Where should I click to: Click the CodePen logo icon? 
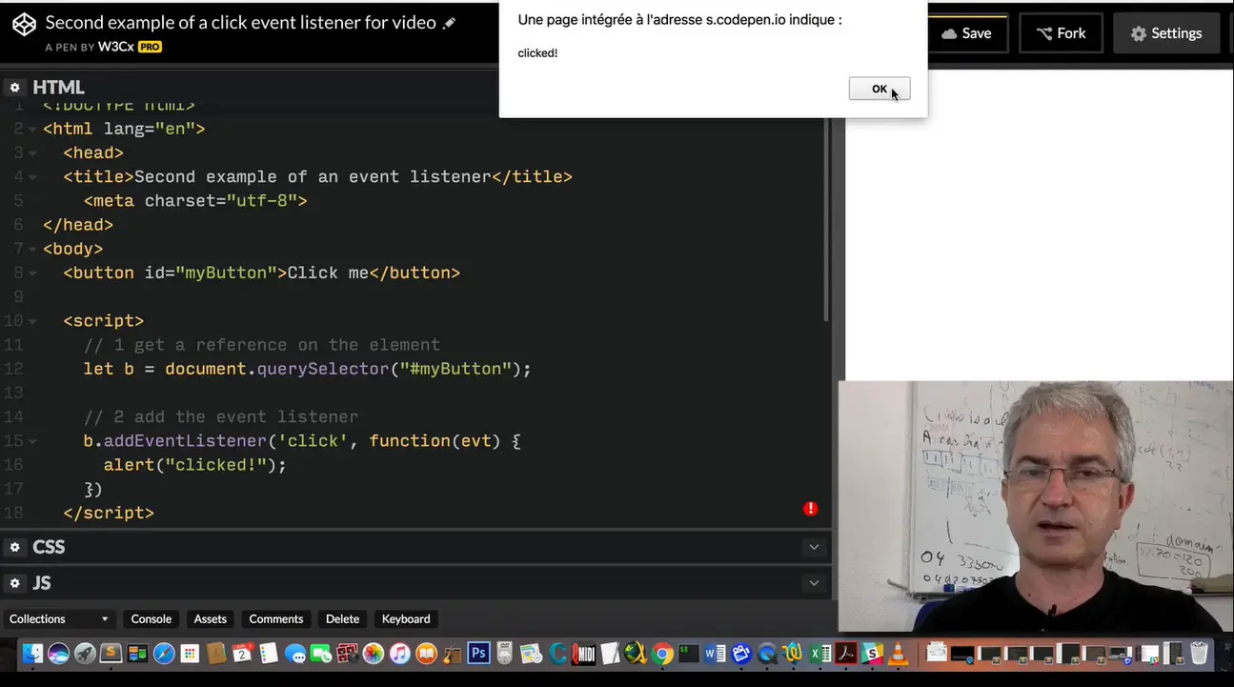tap(24, 25)
